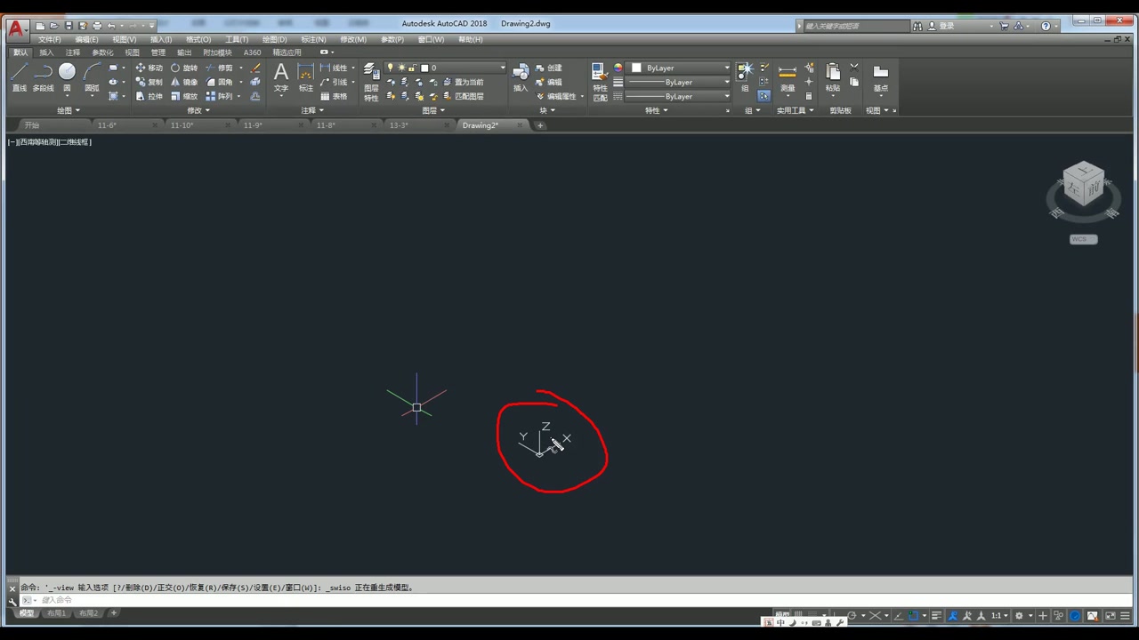
Task: Click 创建 (Create block) button
Action: point(548,68)
